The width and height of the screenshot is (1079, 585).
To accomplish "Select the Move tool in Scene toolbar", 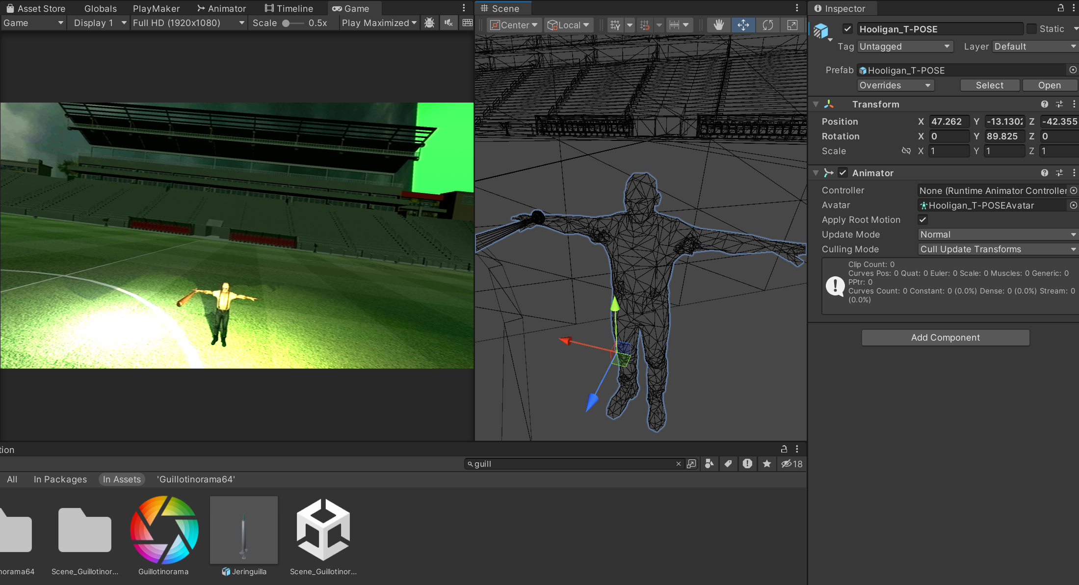I will (x=743, y=25).
